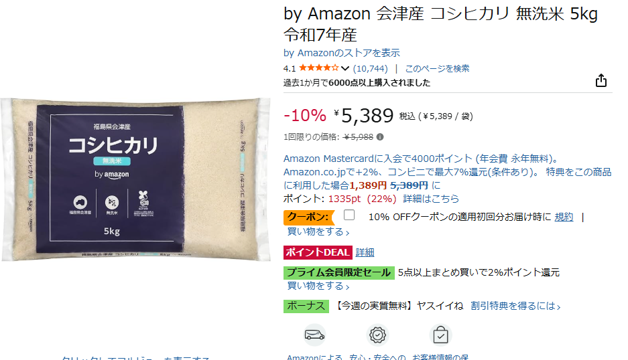Click the share icon
The width and height of the screenshot is (628, 360).
tap(601, 80)
